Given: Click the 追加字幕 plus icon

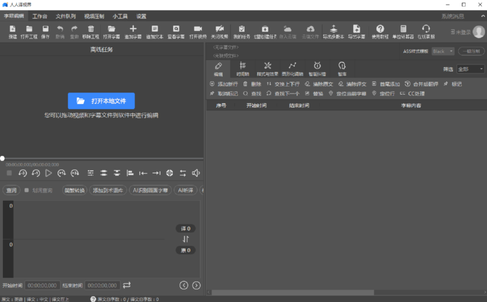Looking at the screenshot, I should coord(133,29).
